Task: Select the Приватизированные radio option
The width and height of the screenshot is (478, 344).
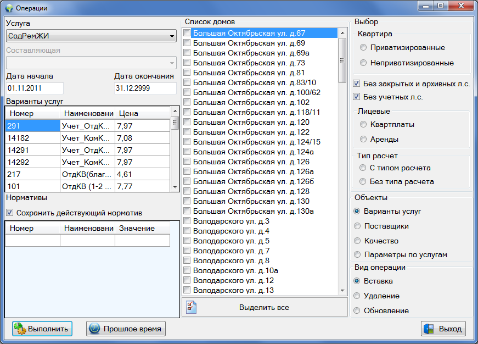Action: coord(363,48)
